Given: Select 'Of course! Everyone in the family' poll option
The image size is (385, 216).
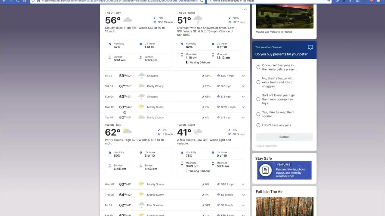Looking at the screenshot, I should point(258,67).
